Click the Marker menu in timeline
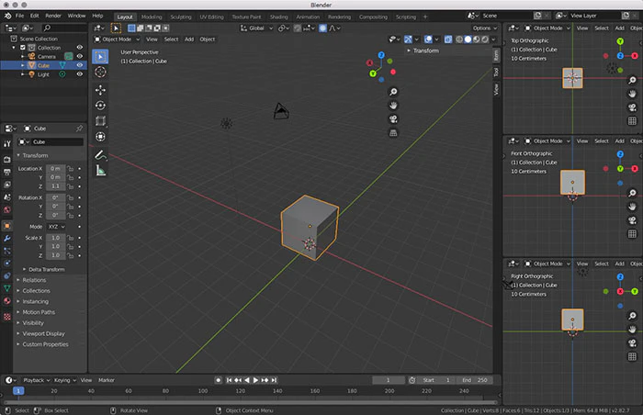This screenshot has width=643, height=415. [x=107, y=380]
